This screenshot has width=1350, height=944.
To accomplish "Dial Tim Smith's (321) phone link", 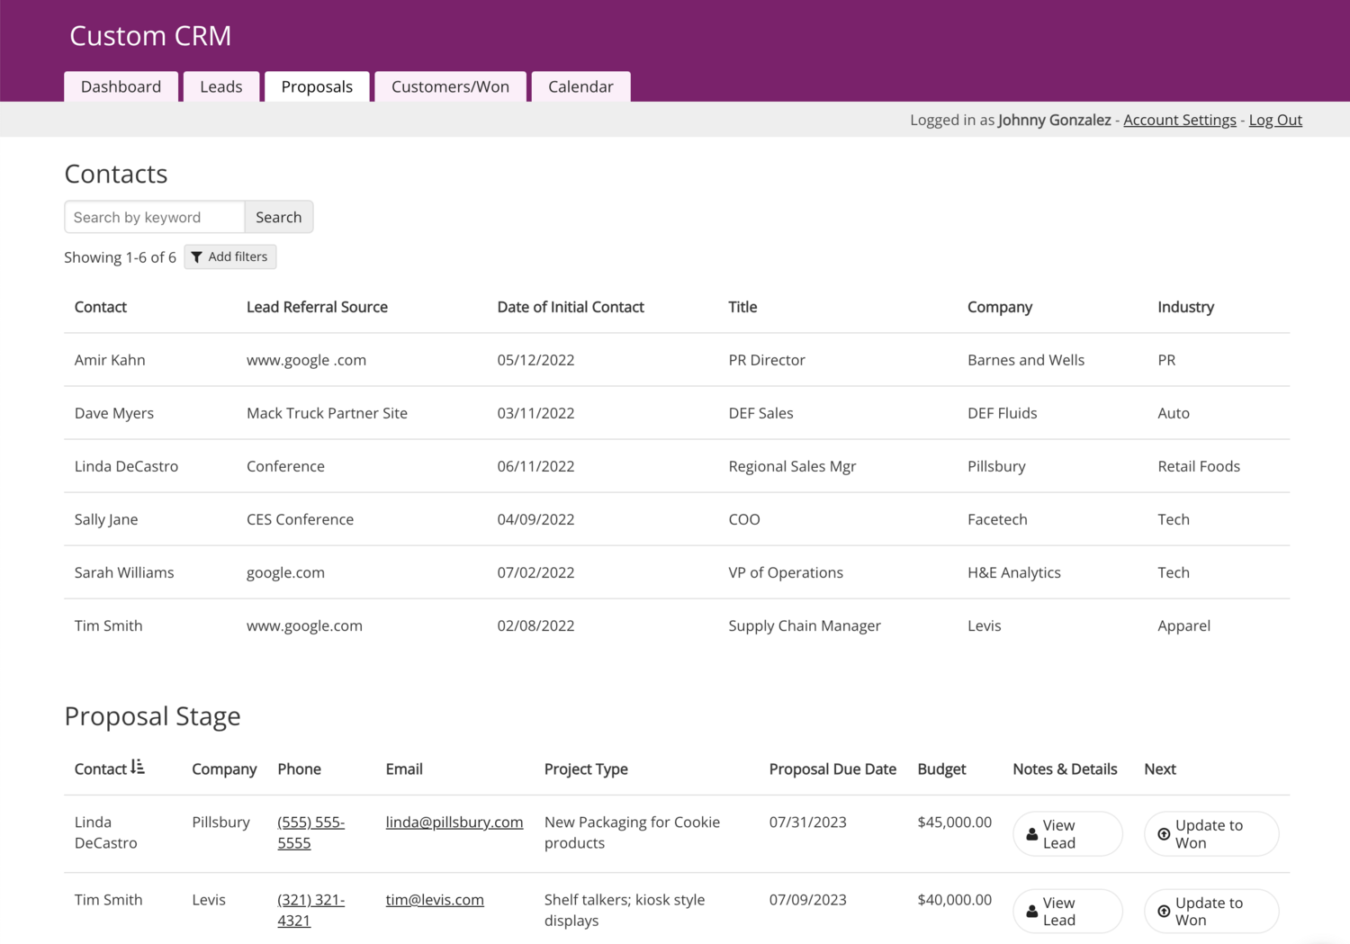I will (310, 910).
